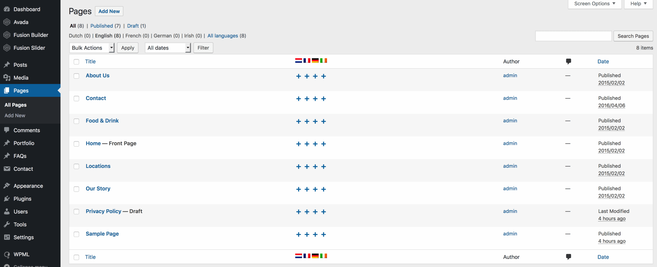Click the WPML icon in the sidebar
This screenshot has height=267, width=657.
7,254
